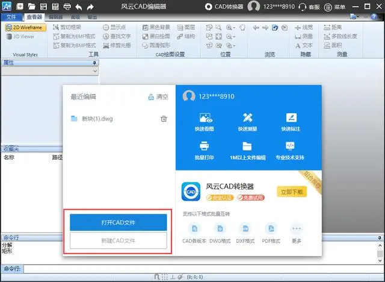Click the 剪切框架 tool
385x282 pixels.
[67, 27]
